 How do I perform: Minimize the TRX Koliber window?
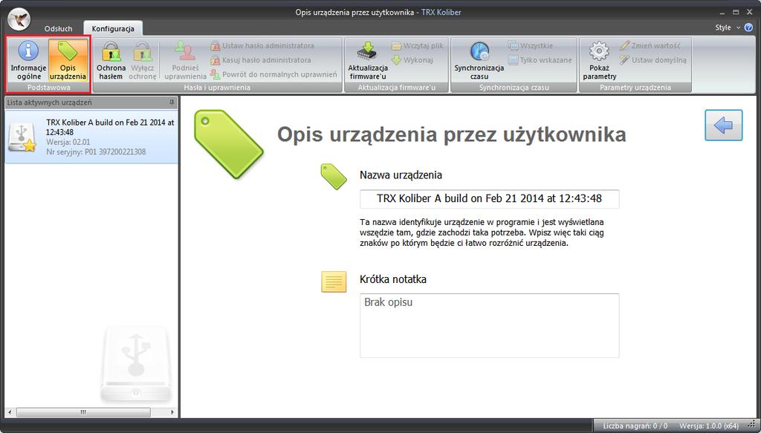(x=724, y=12)
